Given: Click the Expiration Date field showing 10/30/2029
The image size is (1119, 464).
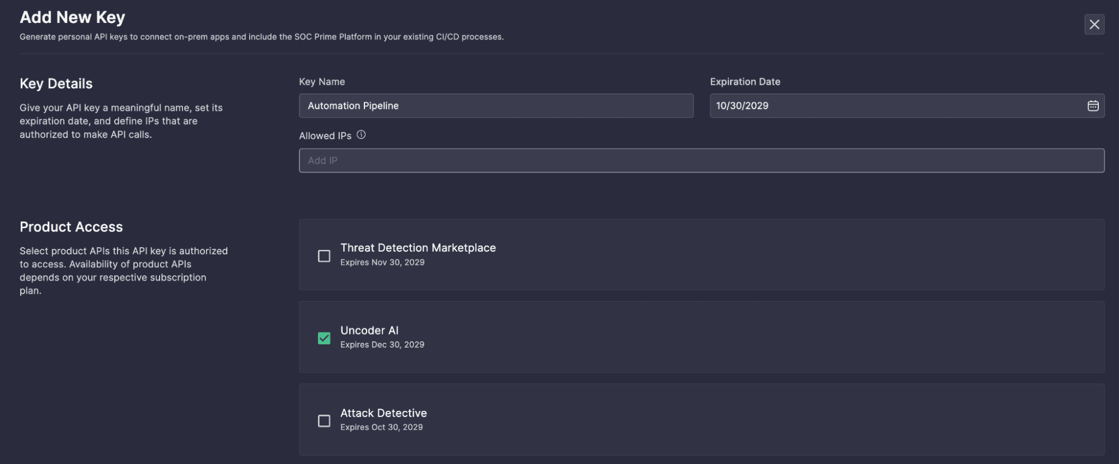Looking at the screenshot, I should 896,106.
